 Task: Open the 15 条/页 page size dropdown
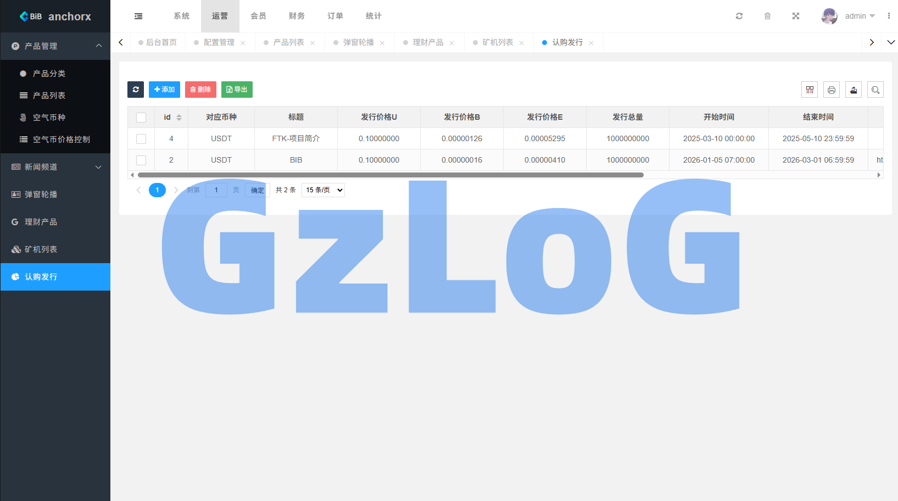pos(323,190)
